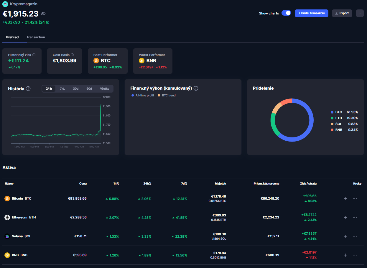The height and width of the screenshot is (268, 367).
Task: Click the blue BTC legend color dot
Action: tap(332, 112)
